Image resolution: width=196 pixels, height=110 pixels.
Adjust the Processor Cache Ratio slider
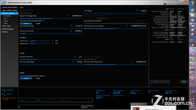point(51,59)
